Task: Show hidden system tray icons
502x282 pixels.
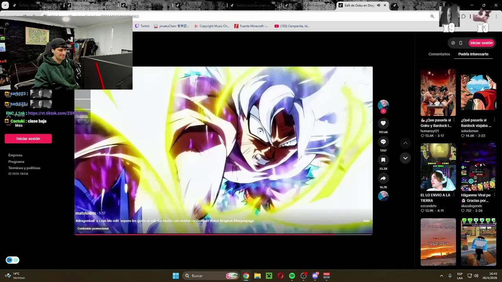Action: coord(441,276)
